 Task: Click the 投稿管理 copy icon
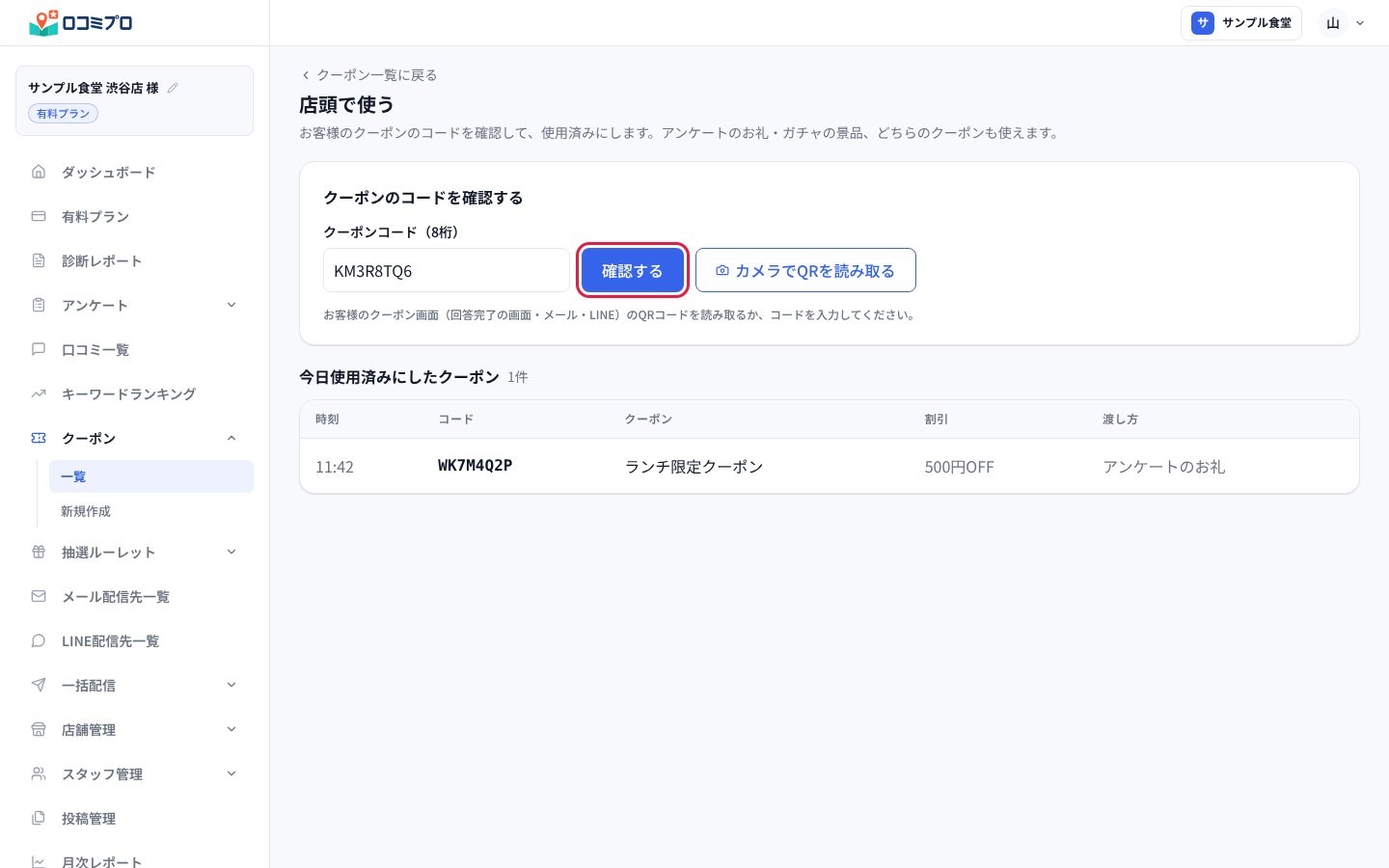click(39, 818)
